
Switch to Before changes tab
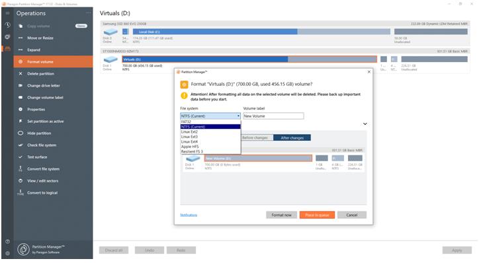tap(257, 138)
